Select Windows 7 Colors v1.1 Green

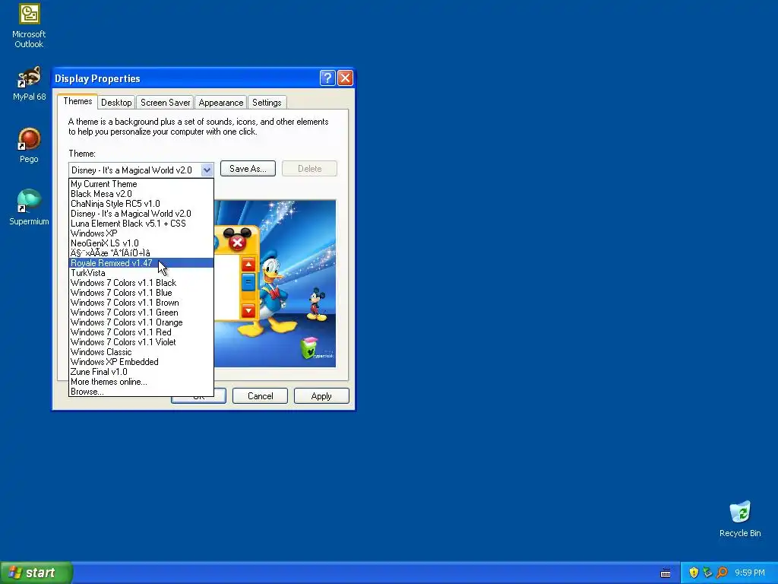141,313
